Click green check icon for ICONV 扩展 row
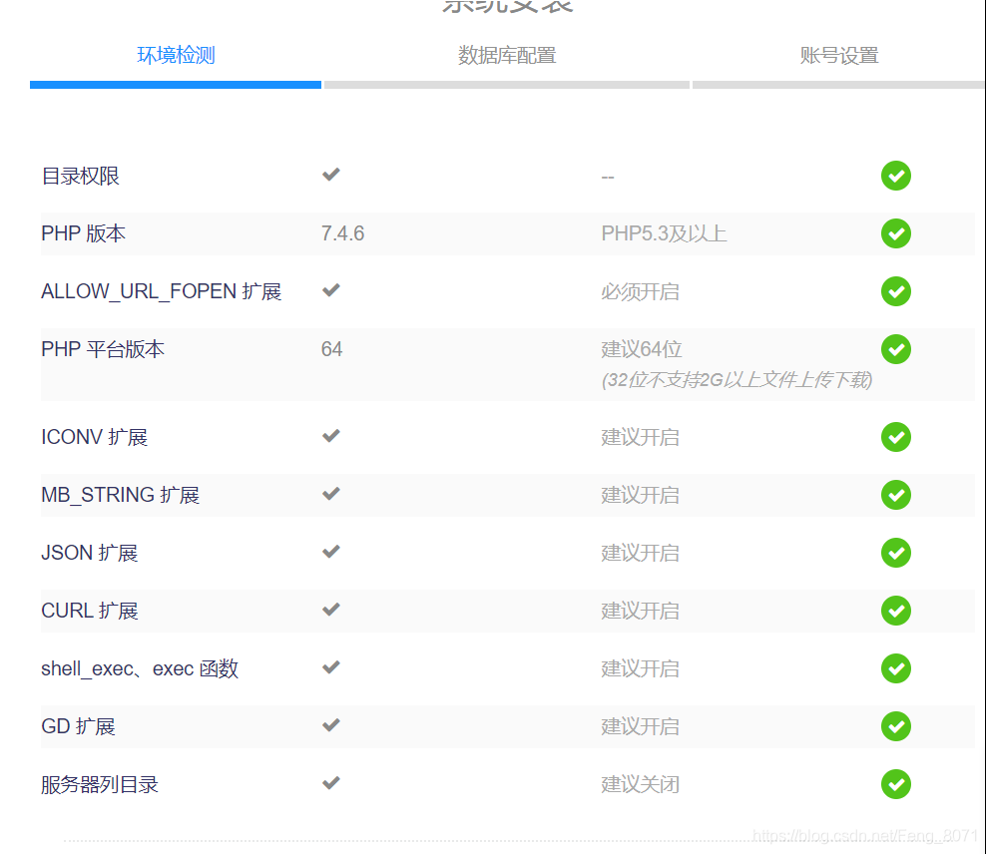This screenshot has height=854, width=986. click(x=896, y=437)
